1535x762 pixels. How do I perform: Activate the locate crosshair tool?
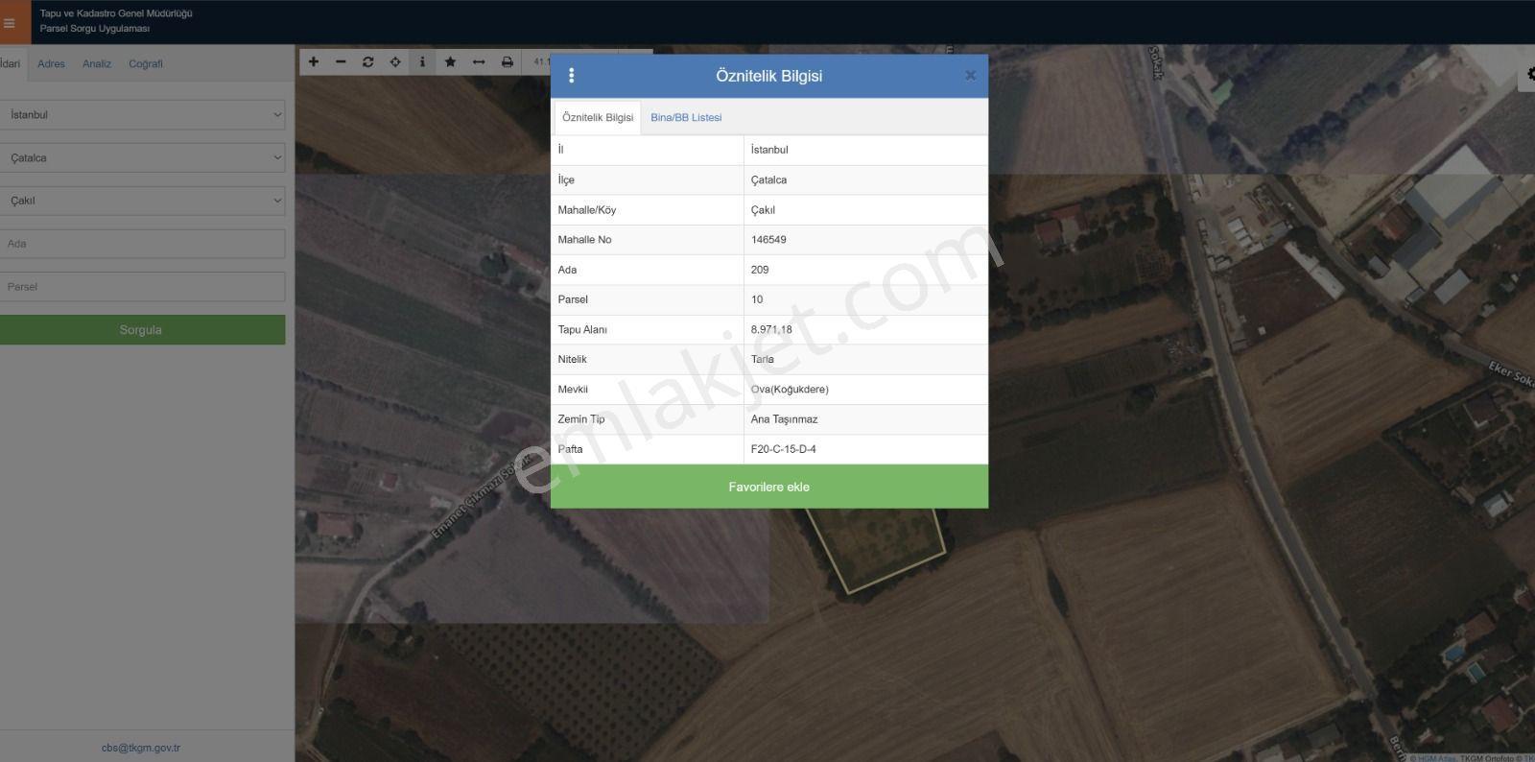click(x=395, y=61)
